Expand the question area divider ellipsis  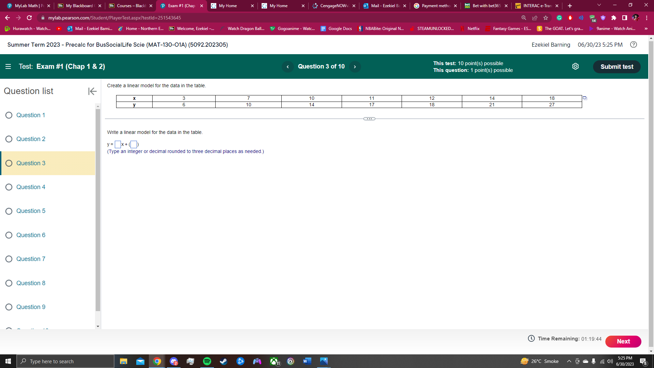[x=369, y=119]
